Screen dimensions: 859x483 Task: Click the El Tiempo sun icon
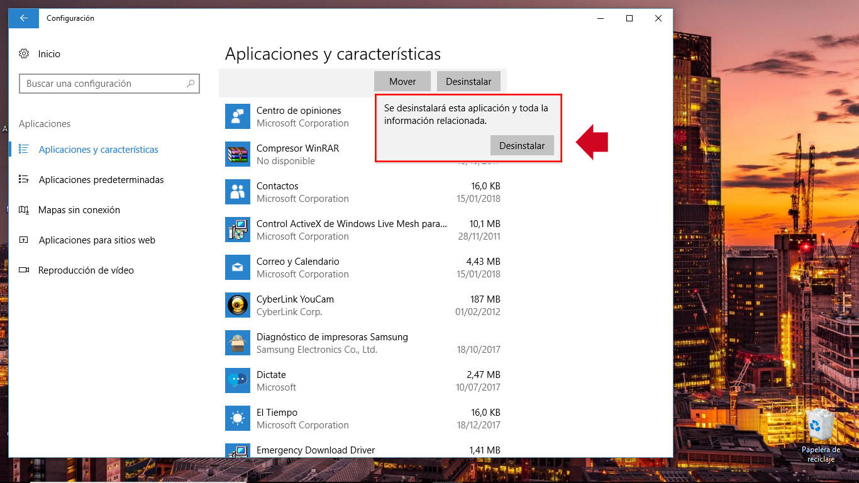pos(237,418)
